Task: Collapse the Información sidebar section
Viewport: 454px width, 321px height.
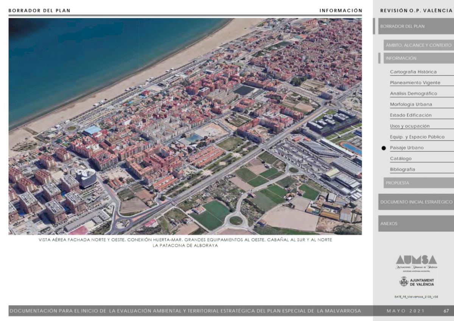Action: click(418, 58)
